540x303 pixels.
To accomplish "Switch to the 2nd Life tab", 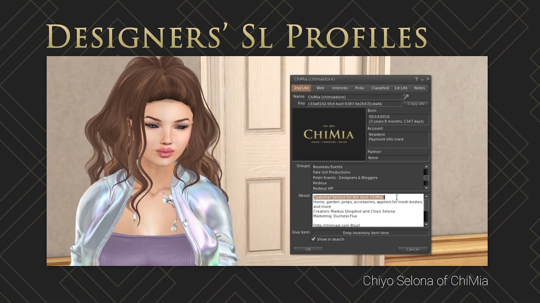I will pyautogui.click(x=301, y=88).
